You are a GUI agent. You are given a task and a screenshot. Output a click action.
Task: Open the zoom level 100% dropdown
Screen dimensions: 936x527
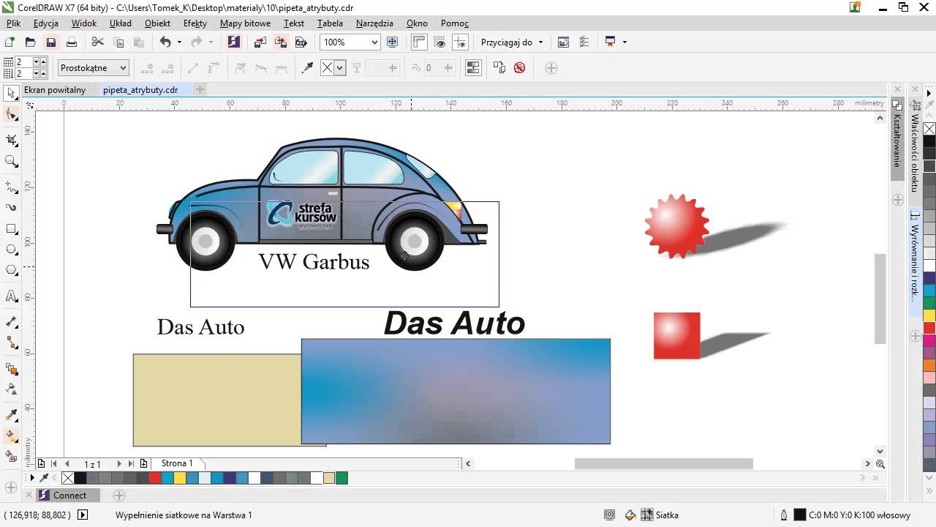point(374,42)
